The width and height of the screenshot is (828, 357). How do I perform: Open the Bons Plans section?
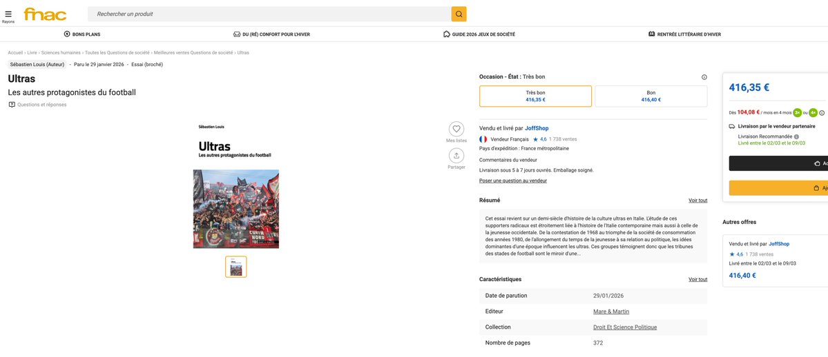pos(82,34)
